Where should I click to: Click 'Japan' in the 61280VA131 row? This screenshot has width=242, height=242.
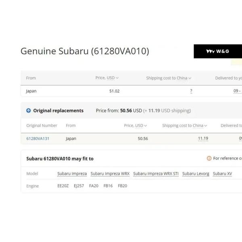point(71,138)
